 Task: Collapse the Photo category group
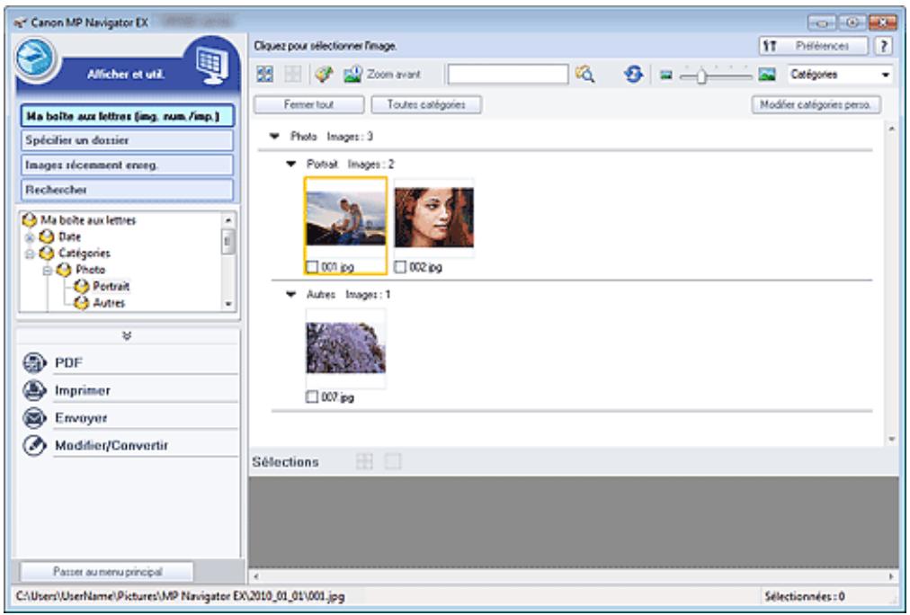(274, 137)
